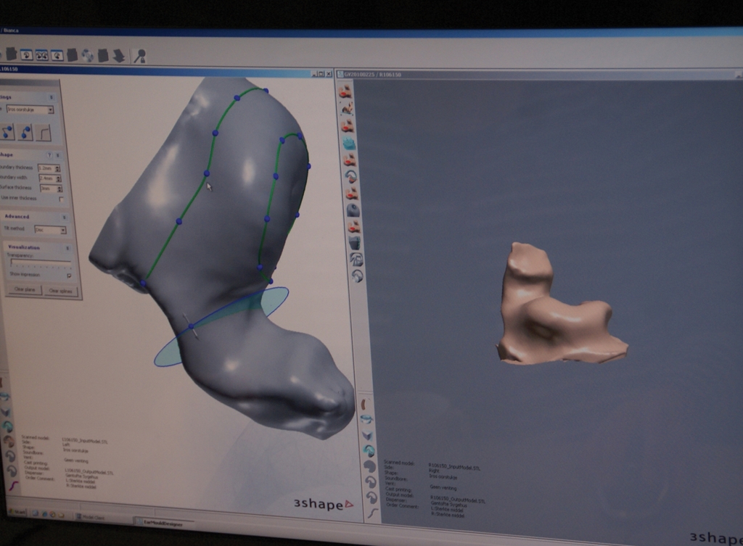
Task: Open the Windows Start menu
Action: pyautogui.click(x=18, y=513)
